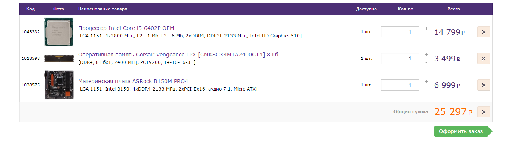Focus the processor quantity input field
The height and width of the screenshot is (156, 508).
coord(400,32)
